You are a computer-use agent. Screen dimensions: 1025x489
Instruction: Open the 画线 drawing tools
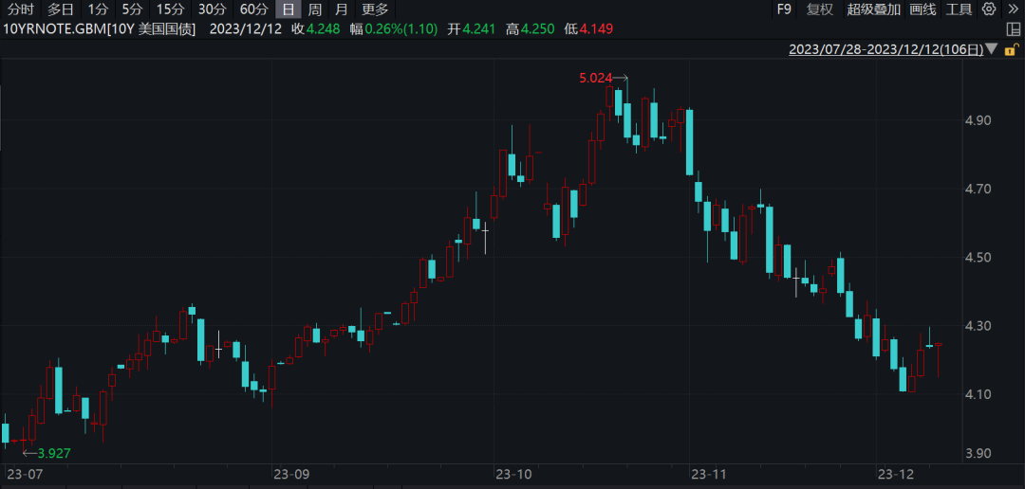coord(923,9)
